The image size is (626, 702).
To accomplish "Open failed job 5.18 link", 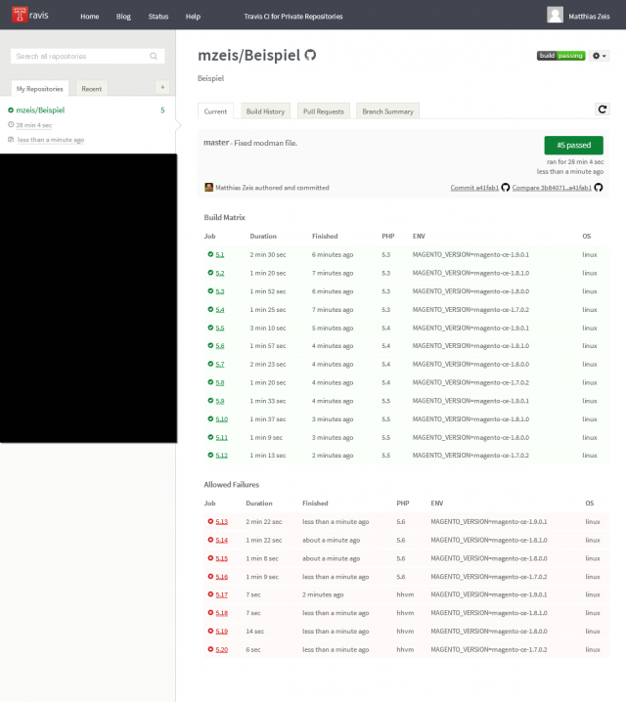I will (x=222, y=613).
